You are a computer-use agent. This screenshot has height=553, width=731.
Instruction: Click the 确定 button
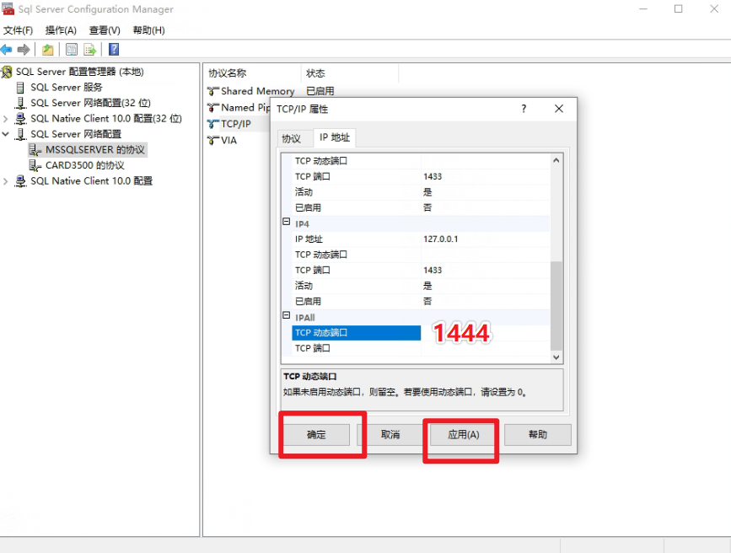(316, 435)
